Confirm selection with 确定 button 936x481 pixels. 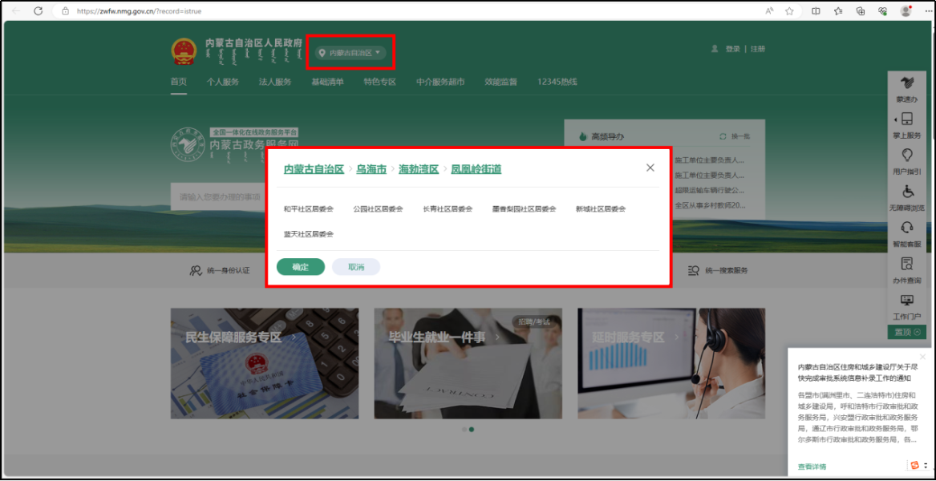coord(300,266)
